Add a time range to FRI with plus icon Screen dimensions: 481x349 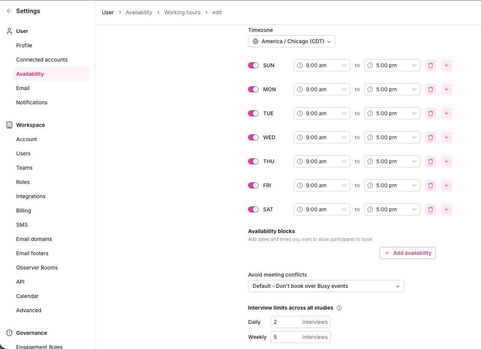click(x=446, y=185)
